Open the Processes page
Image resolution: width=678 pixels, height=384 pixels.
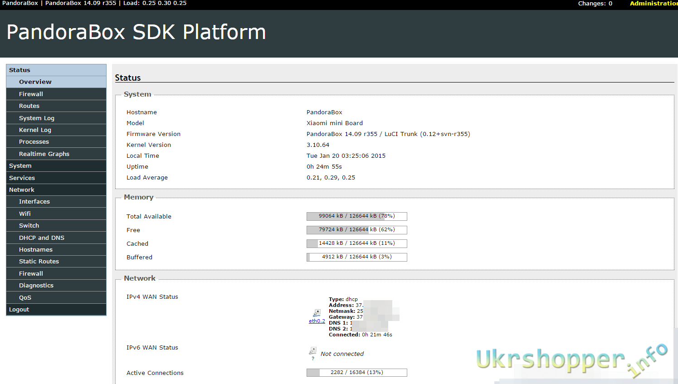(x=56, y=142)
